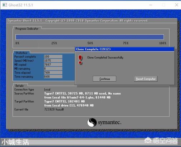This screenshot has height=147, width=181.
Task: Click the Target Partition 102401 MB line
Action: 64,101
